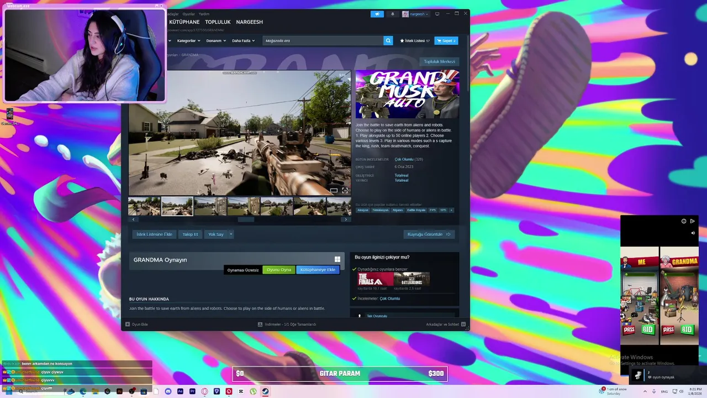The width and height of the screenshot is (707, 398).
Task: Open İstek Listesi wishlist link
Action: [x=415, y=40]
